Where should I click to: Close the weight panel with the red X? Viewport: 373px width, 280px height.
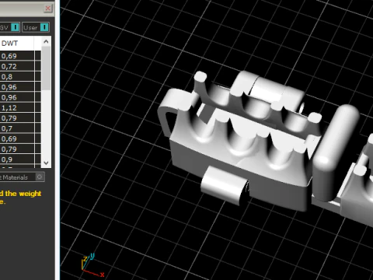(48, 9)
